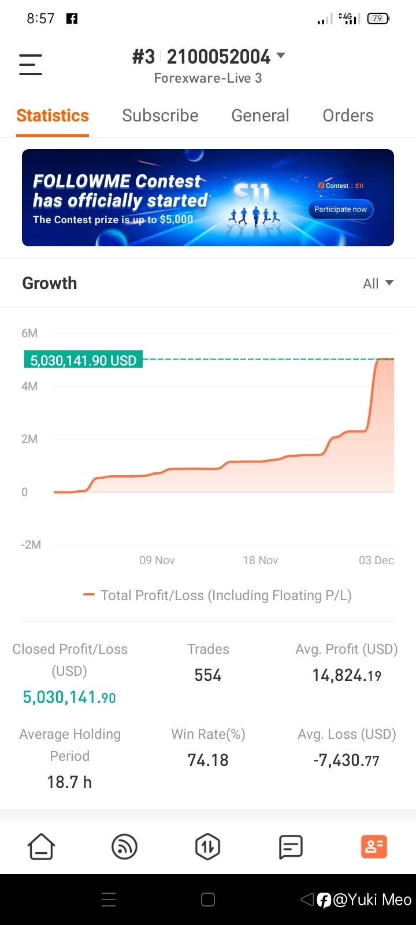Toggle Total Profit/Loss legend series
The width and height of the screenshot is (416, 925).
[x=217, y=595]
